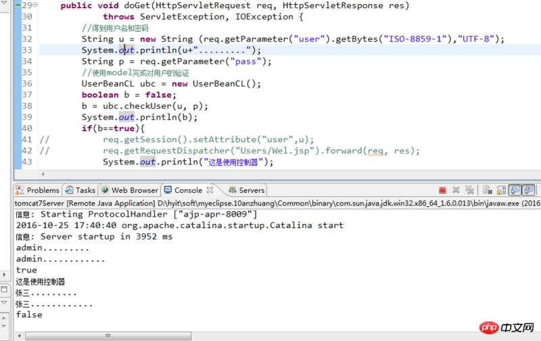
Task: Click the console line '这是使用控制器'
Action: coord(41,281)
